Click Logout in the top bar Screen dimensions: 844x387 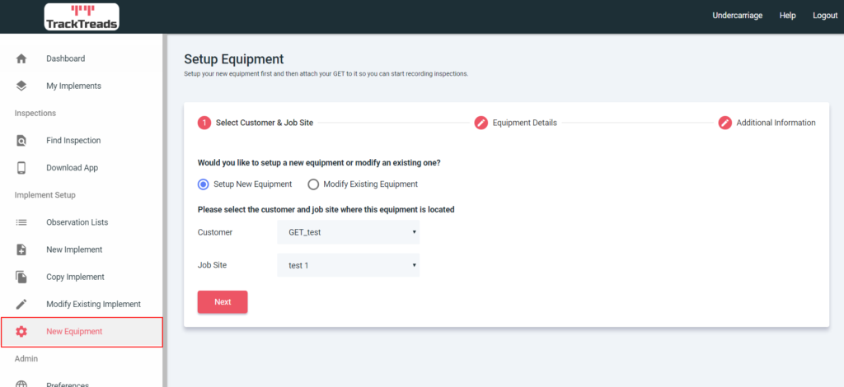pyautogui.click(x=825, y=16)
